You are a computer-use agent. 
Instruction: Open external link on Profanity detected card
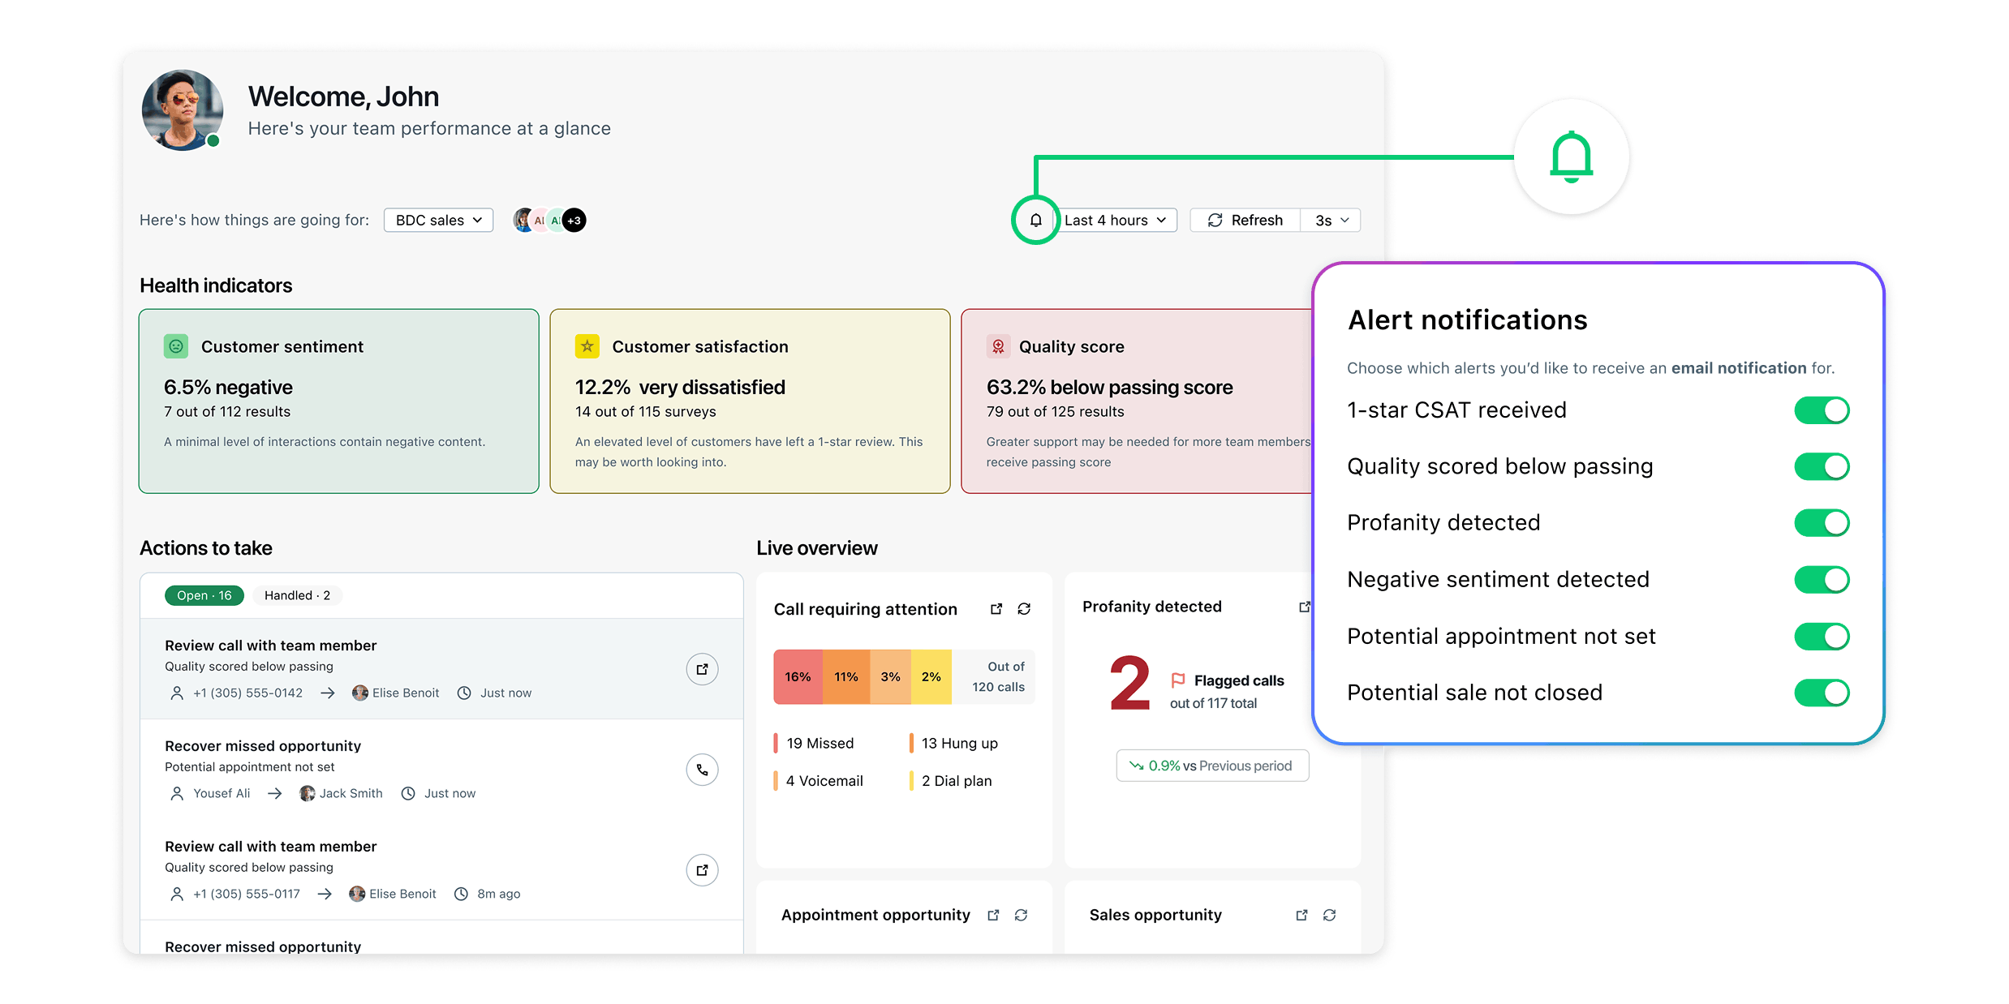click(1304, 607)
